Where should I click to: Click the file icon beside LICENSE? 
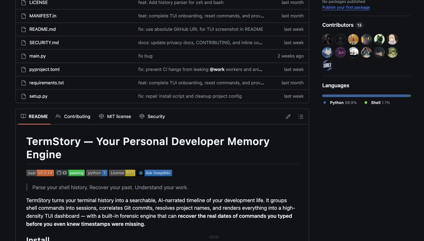(x=24, y=3)
